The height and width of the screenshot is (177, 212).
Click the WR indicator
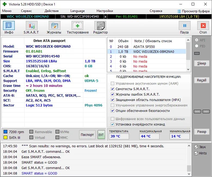coord(197,111)
